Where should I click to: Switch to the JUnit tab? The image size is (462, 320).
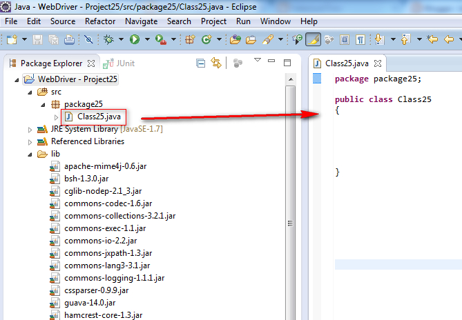[119, 63]
